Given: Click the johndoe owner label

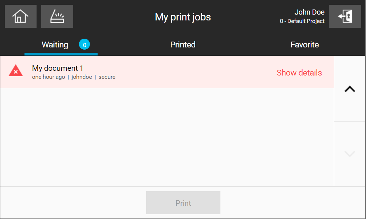Looking at the screenshot, I should pos(82,77).
